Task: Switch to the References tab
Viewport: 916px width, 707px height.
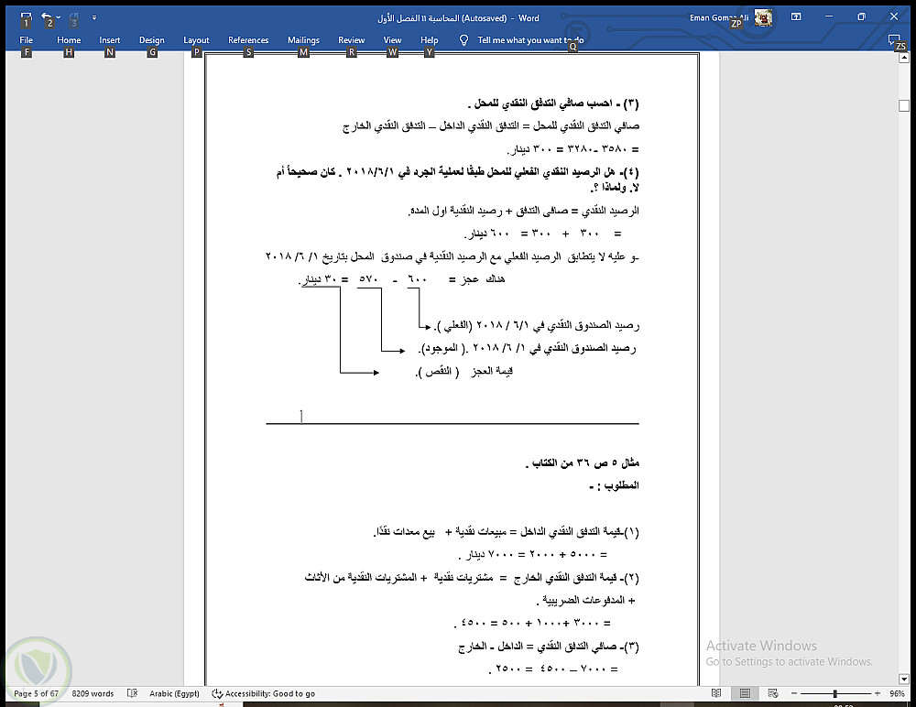Action: pyautogui.click(x=248, y=39)
